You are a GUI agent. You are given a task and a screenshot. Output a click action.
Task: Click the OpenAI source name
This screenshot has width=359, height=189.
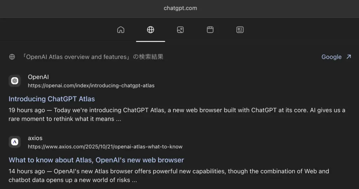pyautogui.click(x=38, y=77)
